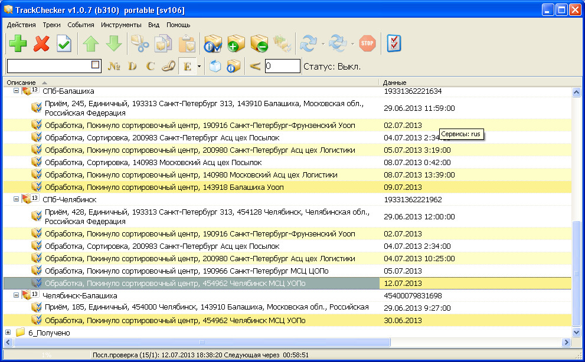Open the Инструменты menu
The image size is (585, 362).
point(121,25)
